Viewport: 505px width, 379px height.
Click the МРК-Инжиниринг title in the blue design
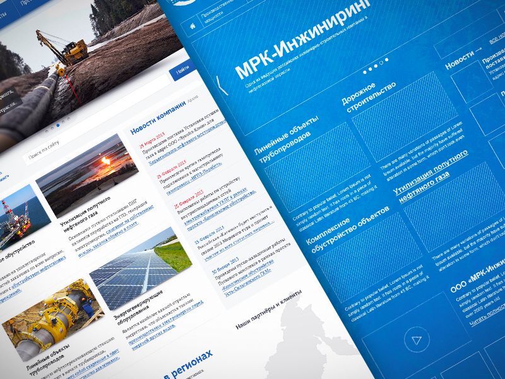click(303, 40)
